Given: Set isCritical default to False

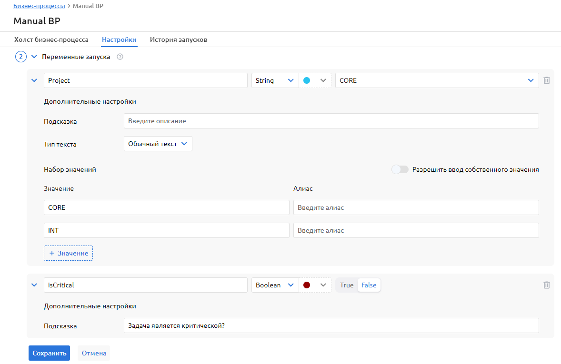Looking at the screenshot, I should (x=369, y=285).
